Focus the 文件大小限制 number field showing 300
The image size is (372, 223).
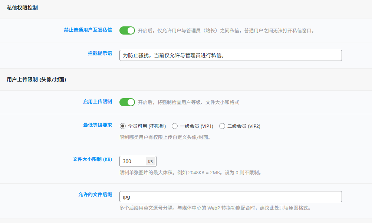pos(133,161)
